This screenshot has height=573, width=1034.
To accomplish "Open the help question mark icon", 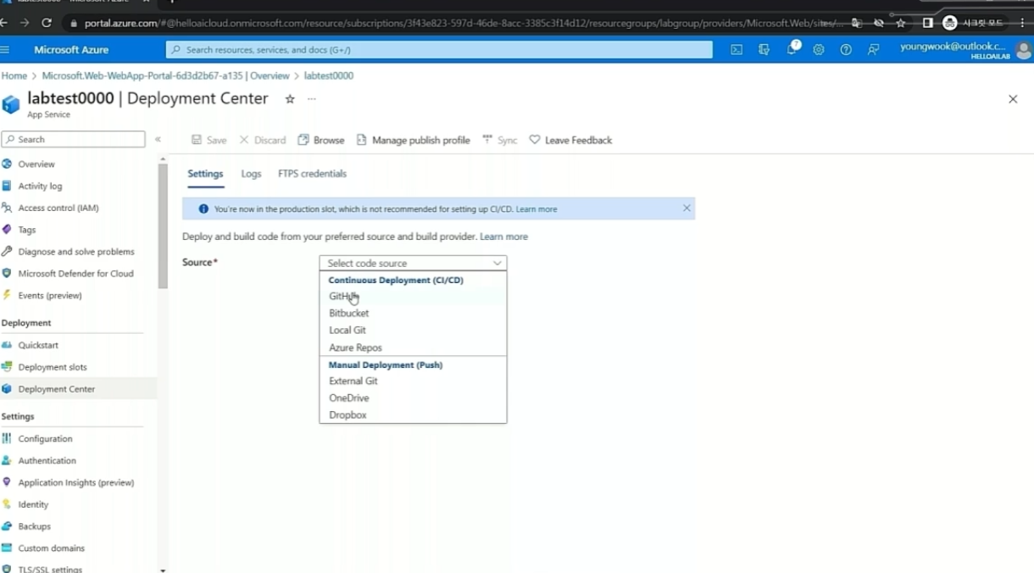I will [846, 50].
